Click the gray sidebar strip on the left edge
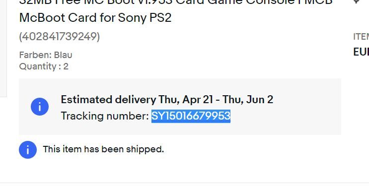Viewport: 369px width, 187px height. [3, 48]
